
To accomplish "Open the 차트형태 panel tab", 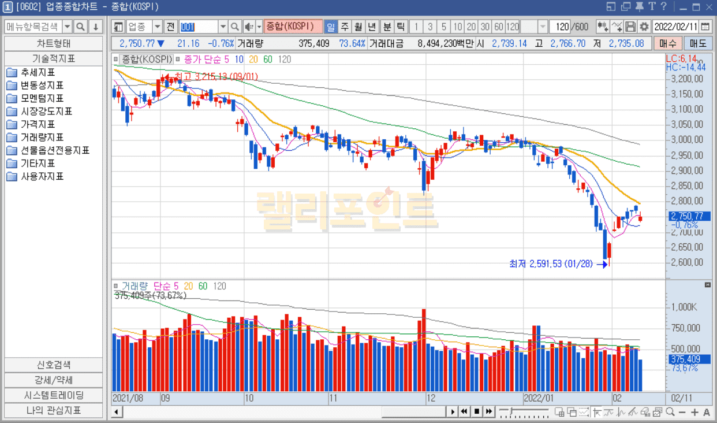I will [x=54, y=44].
